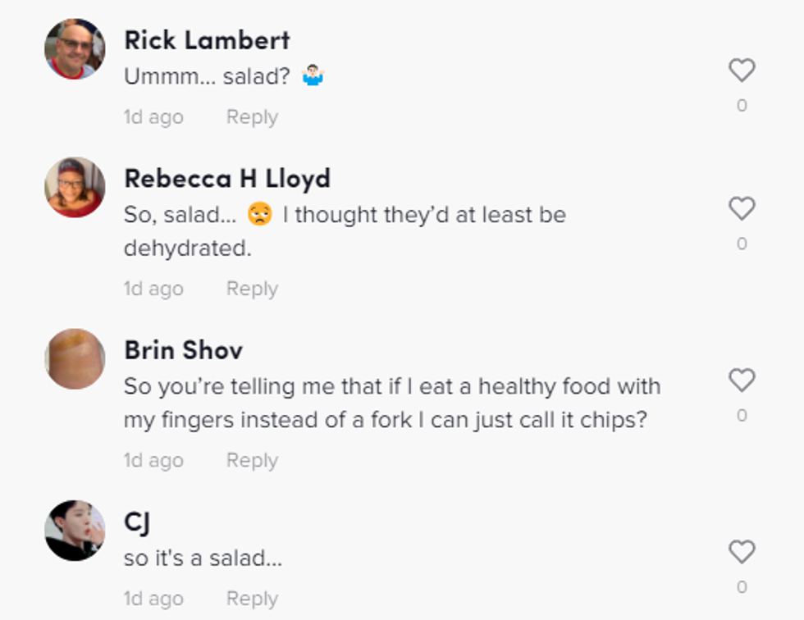804x620 pixels.
Task: Reply to Brin Shov's comment
Action: point(252,460)
